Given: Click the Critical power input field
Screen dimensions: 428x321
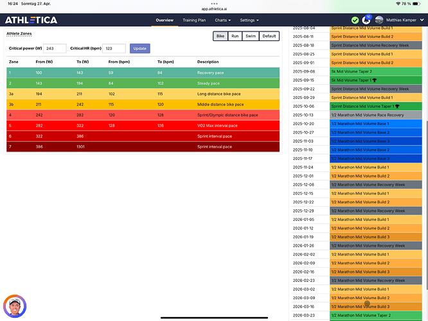Looking at the screenshot, I should [55, 48].
